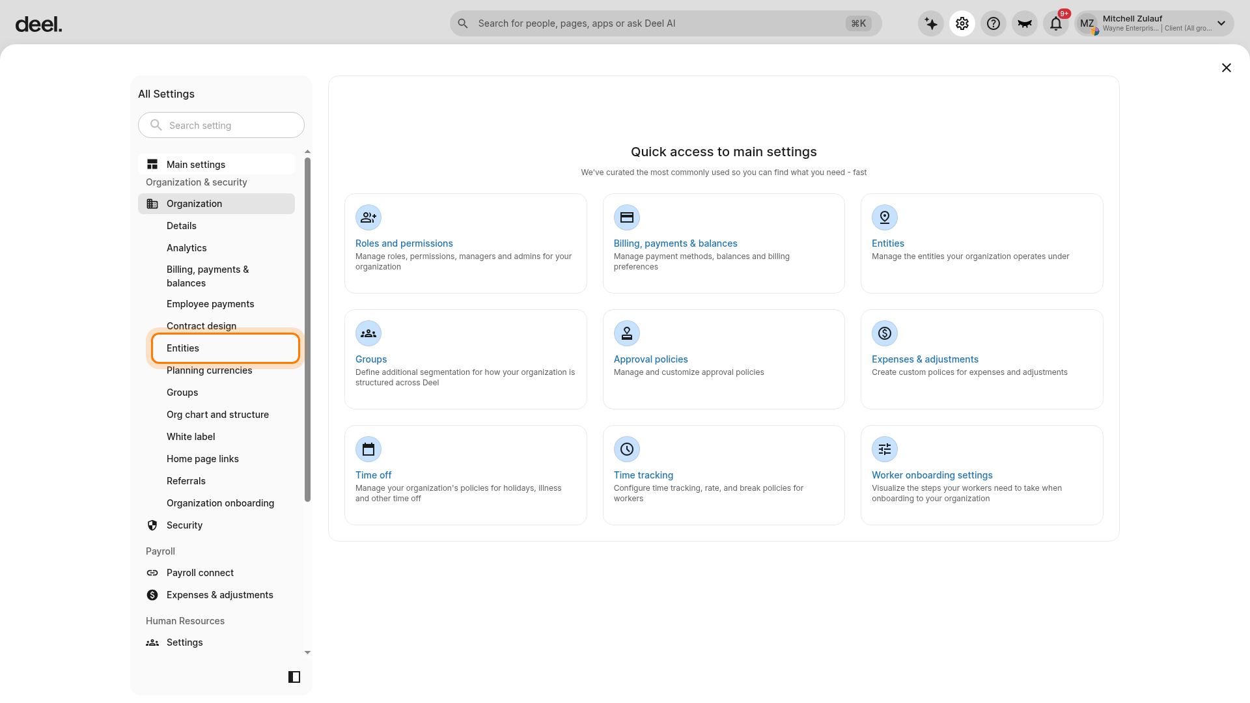This screenshot has width=1250, height=703.
Task: Collapse the Organization section
Action: tap(216, 204)
